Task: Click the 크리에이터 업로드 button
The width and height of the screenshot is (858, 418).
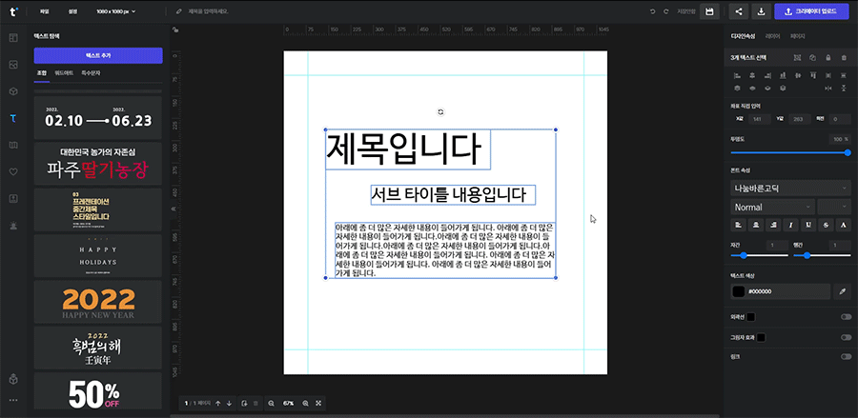Action: (812, 11)
